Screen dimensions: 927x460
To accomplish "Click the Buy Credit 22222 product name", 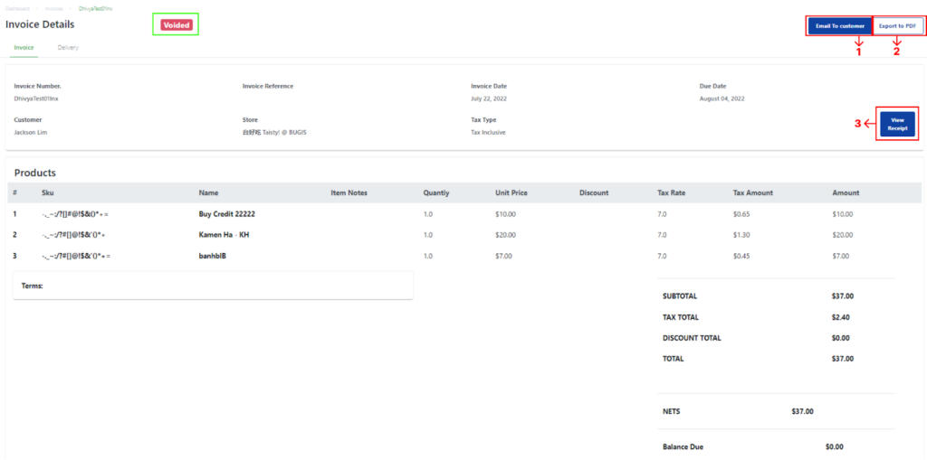I will pyautogui.click(x=227, y=214).
